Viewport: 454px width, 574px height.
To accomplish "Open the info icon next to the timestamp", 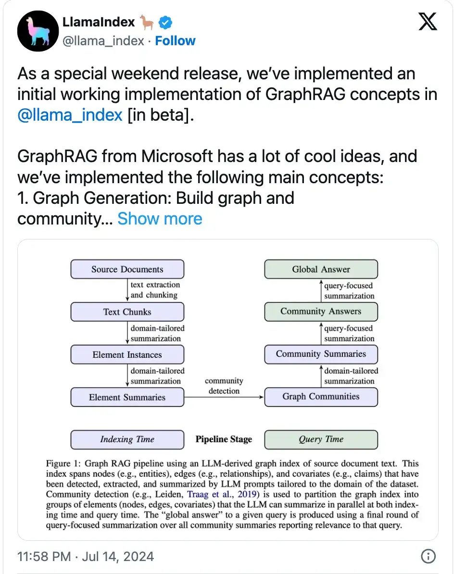I will pyautogui.click(x=428, y=556).
